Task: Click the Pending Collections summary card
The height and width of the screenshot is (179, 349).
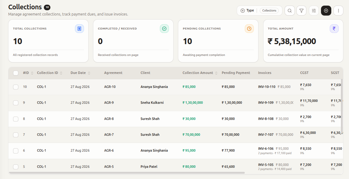Action: [x=218, y=41]
